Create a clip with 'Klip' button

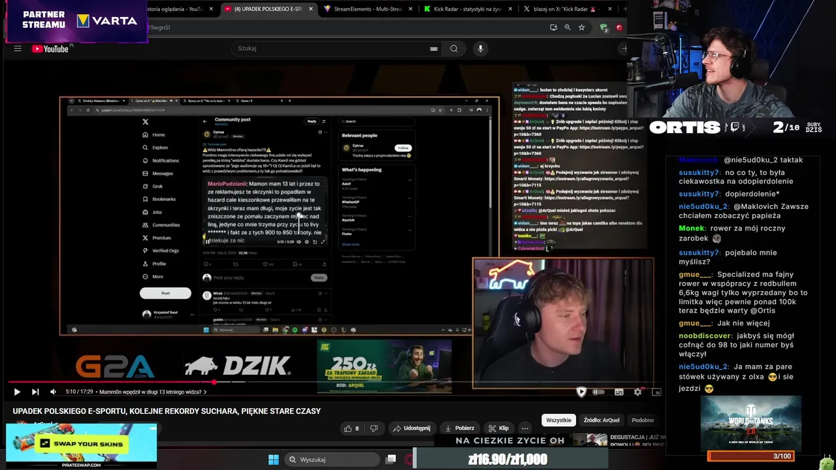click(x=499, y=428)
